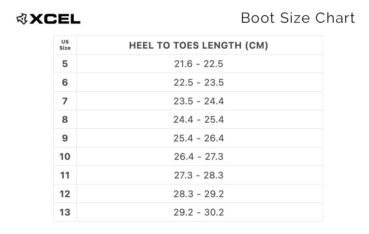Click the Heel to Toes Length header
The height and width of the screenshot is (234, 369).
pos(199,46)
